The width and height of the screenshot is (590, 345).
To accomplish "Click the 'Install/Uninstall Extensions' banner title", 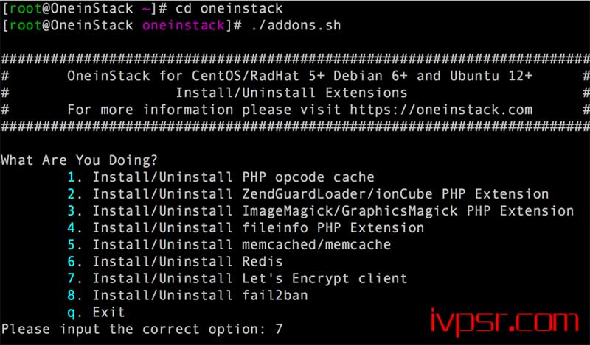I will [291, 93].
